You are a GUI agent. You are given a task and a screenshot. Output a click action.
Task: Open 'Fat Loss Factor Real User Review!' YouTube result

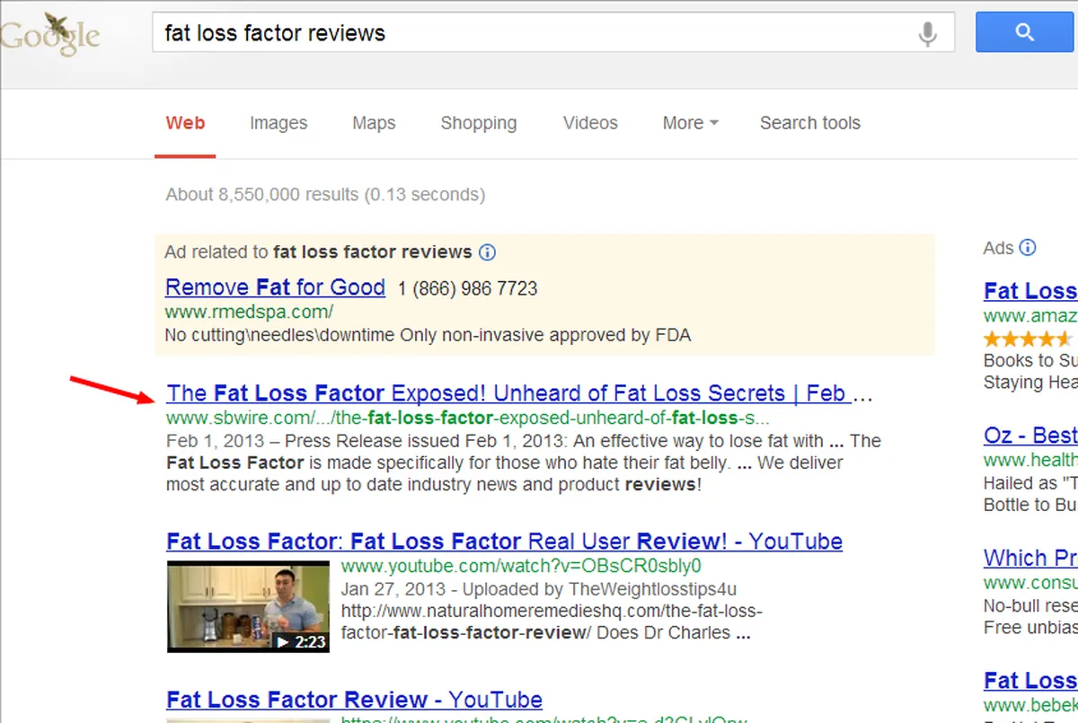tap(505, 542)
